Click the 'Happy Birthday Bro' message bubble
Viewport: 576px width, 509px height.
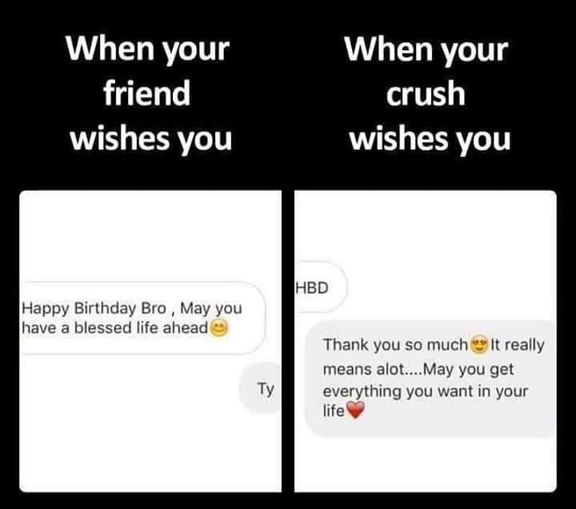[x=143, y=318]
